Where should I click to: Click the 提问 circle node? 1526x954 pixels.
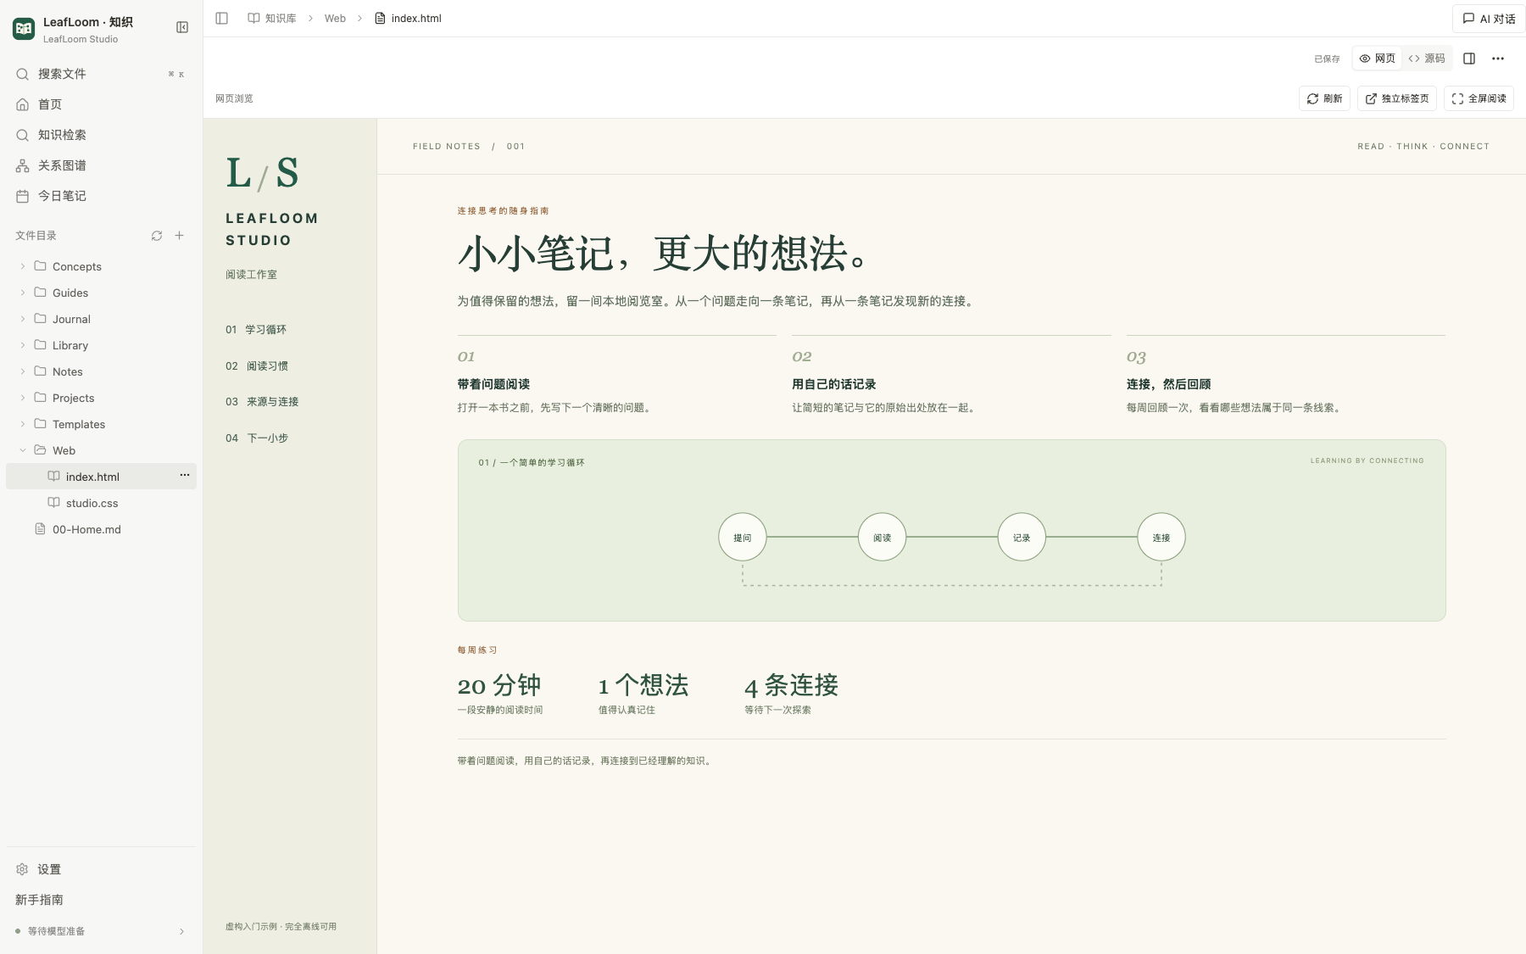coord(743,537)
